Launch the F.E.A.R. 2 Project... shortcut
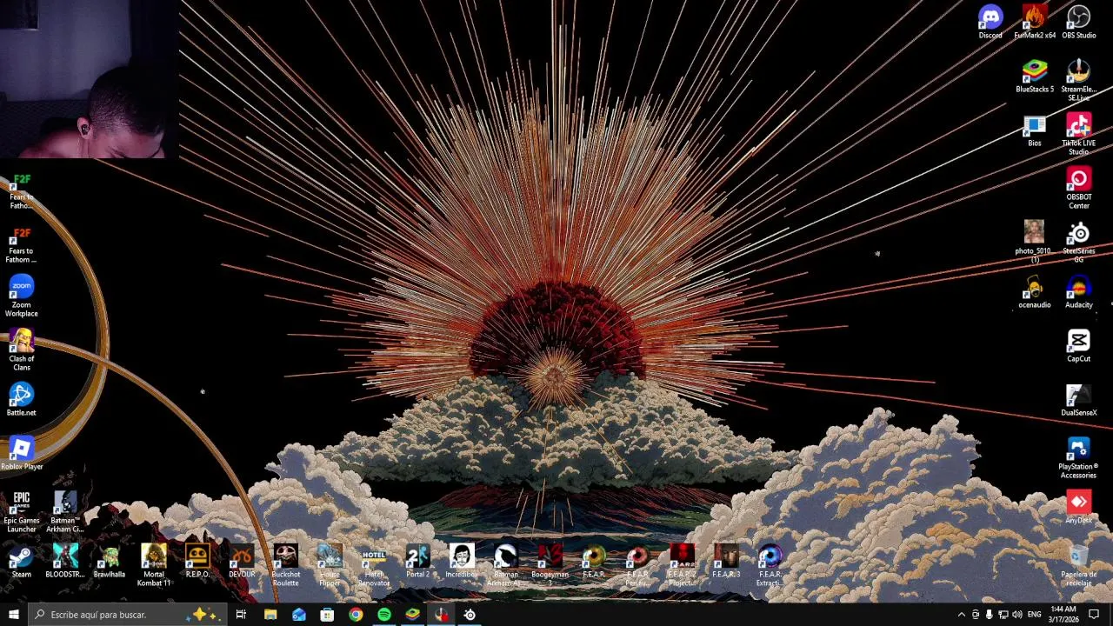 [x=682, y=566]
